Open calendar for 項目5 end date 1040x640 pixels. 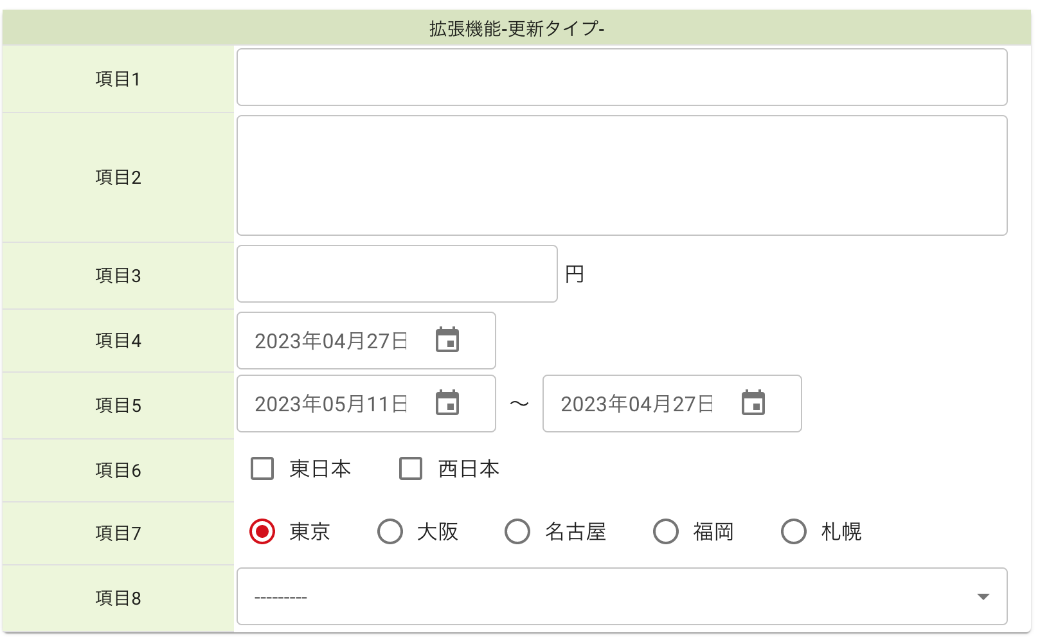click(753, 403)
